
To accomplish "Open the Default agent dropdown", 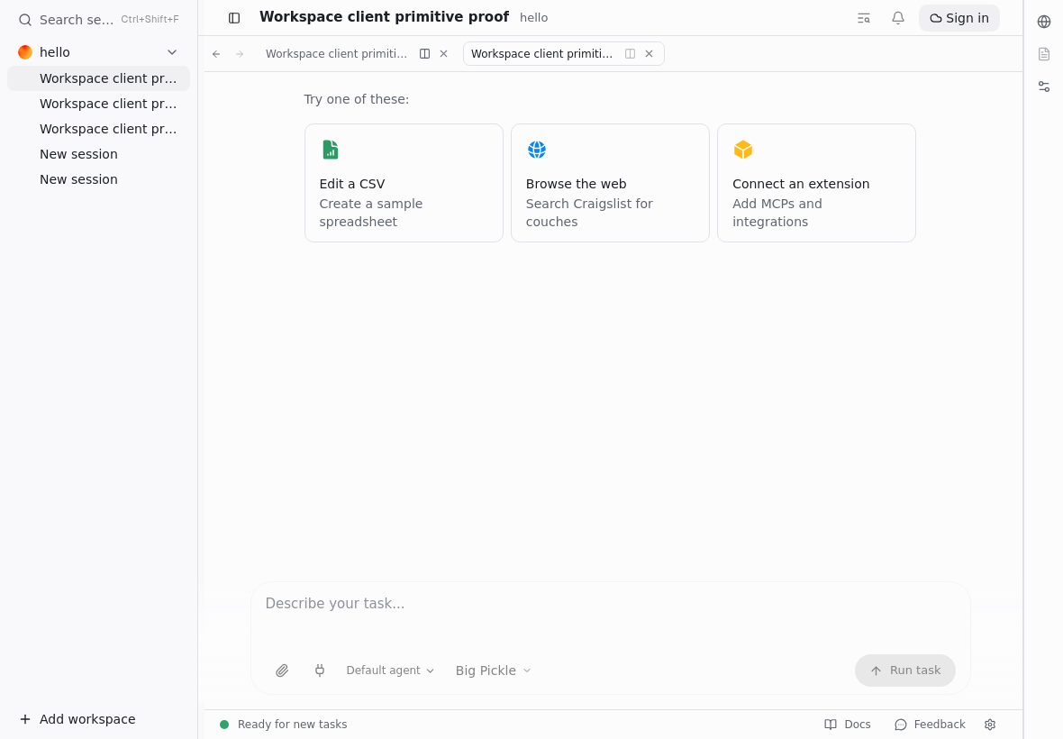I will (x=390, y=671).
